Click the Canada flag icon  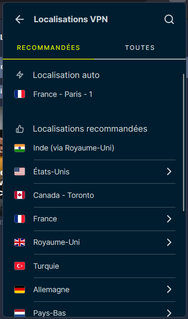[20, 195]
